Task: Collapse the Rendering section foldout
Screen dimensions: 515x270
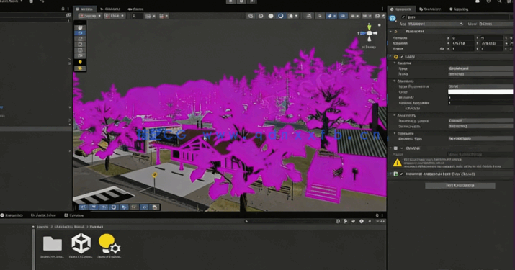Action: coord(395,115)
